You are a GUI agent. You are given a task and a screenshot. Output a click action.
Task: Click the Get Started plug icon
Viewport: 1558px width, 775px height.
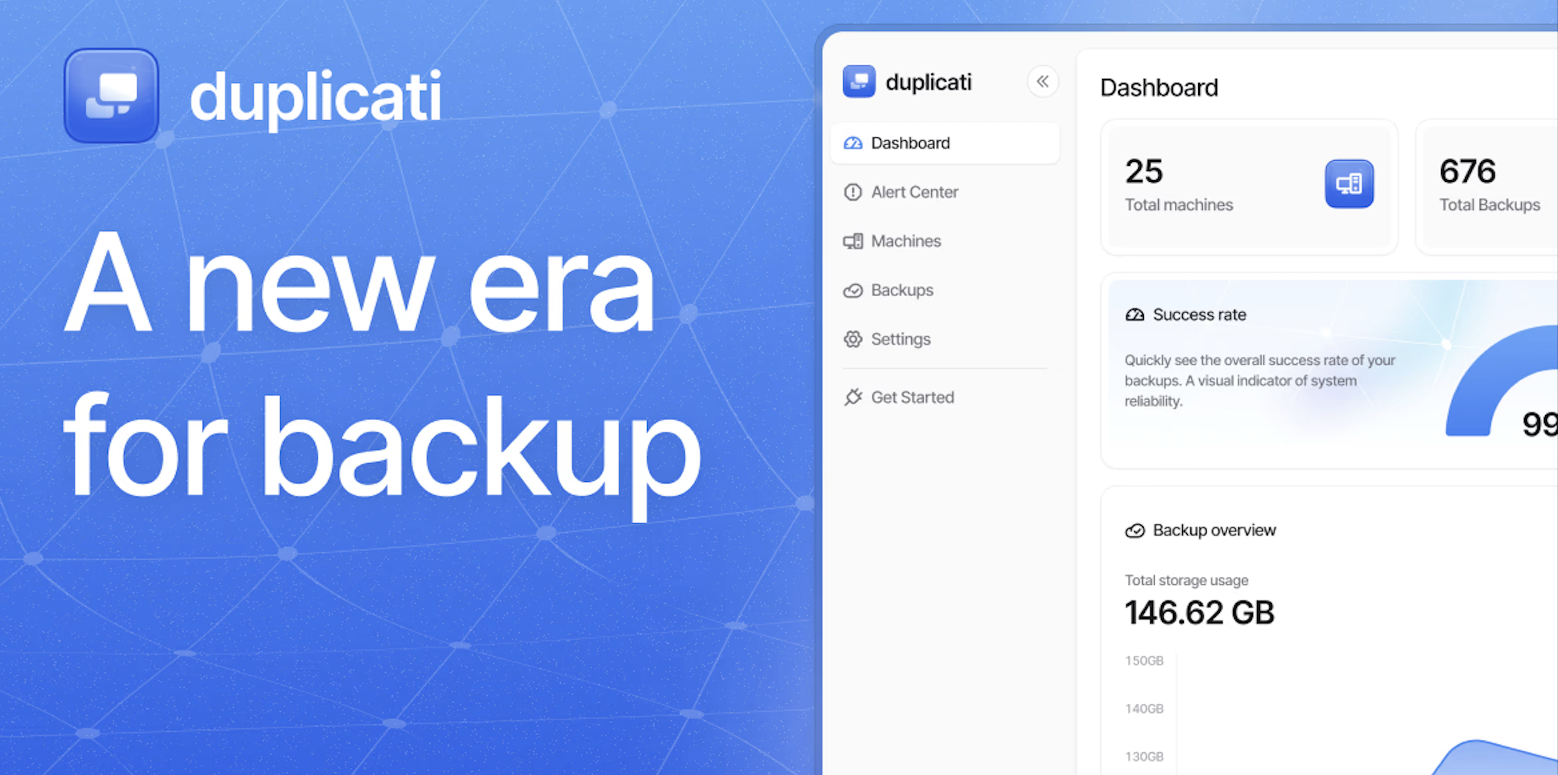pos(853,397)
